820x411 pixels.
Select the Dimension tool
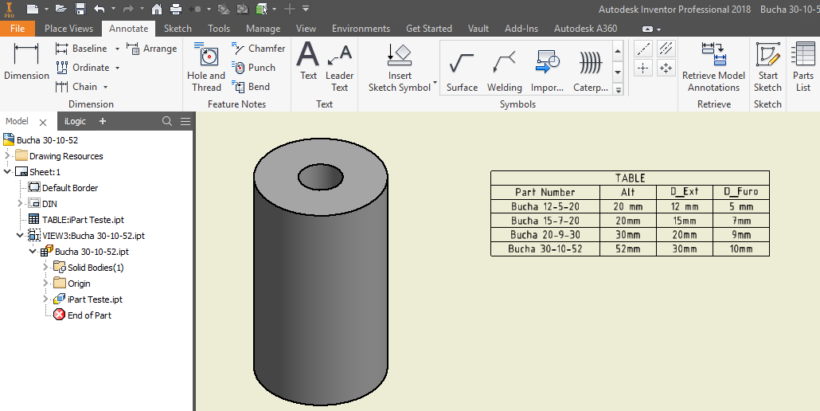(x=26, y=61)
